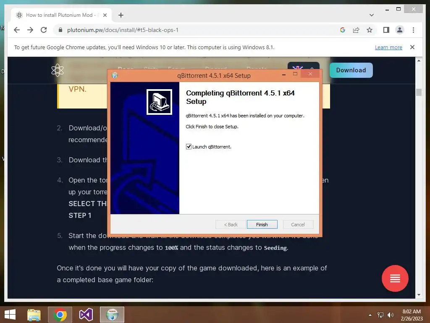The image size is (430, 323).
Task: Open the Windows Start button
Action: [x=10, y=315]
